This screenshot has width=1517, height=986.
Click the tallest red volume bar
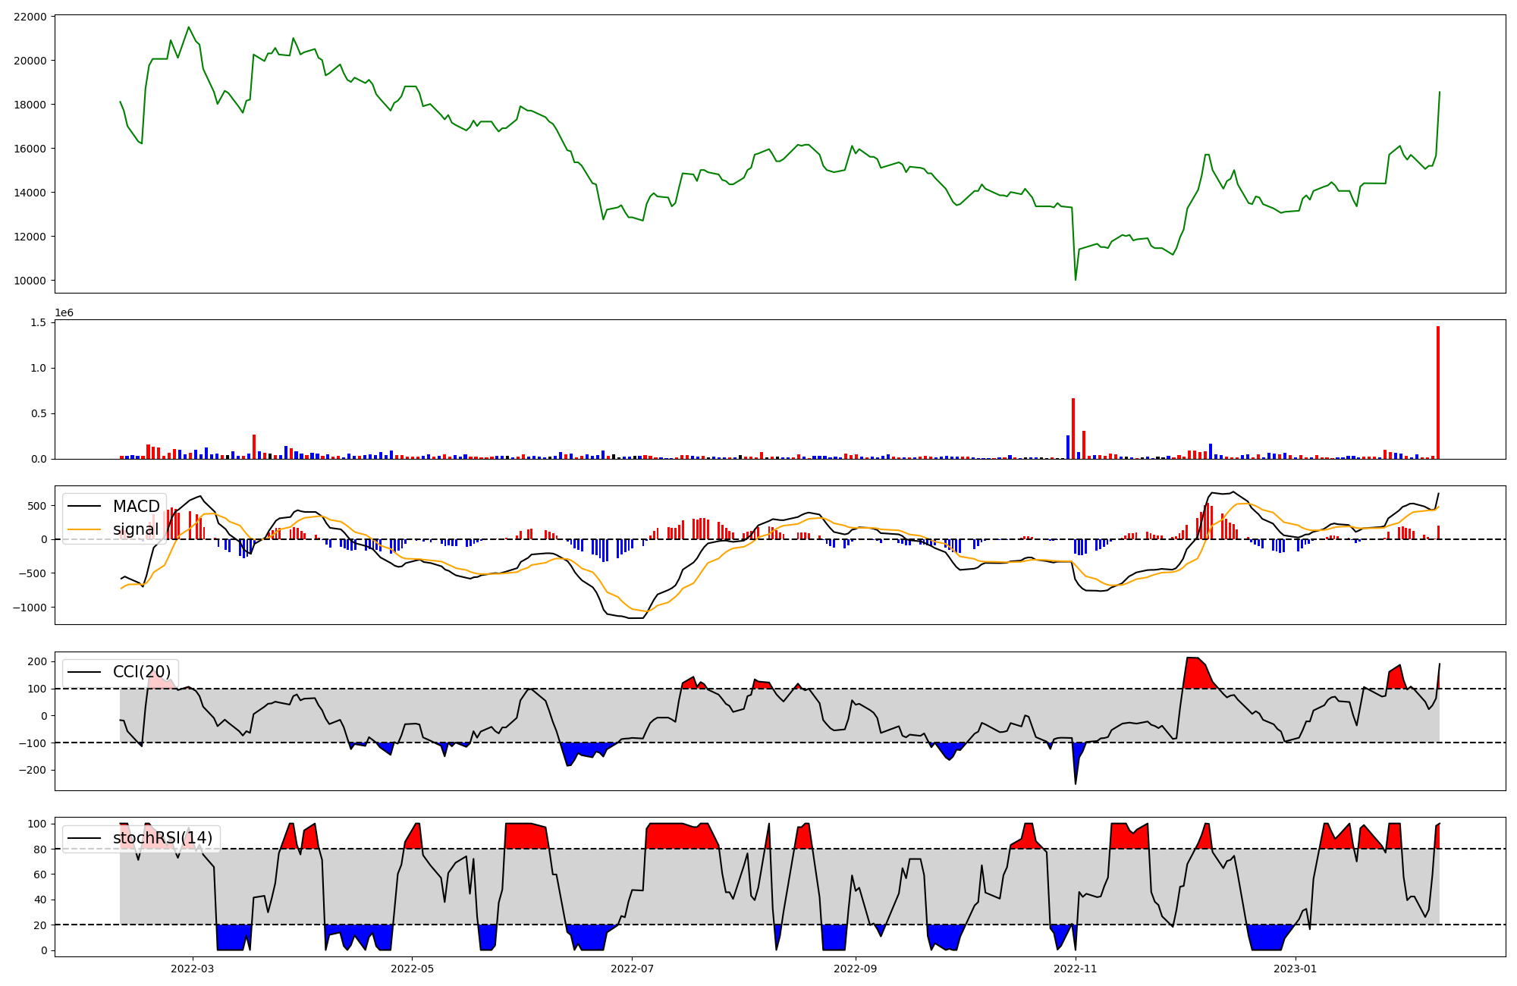pyautogui.click(x=1437, y=392)
